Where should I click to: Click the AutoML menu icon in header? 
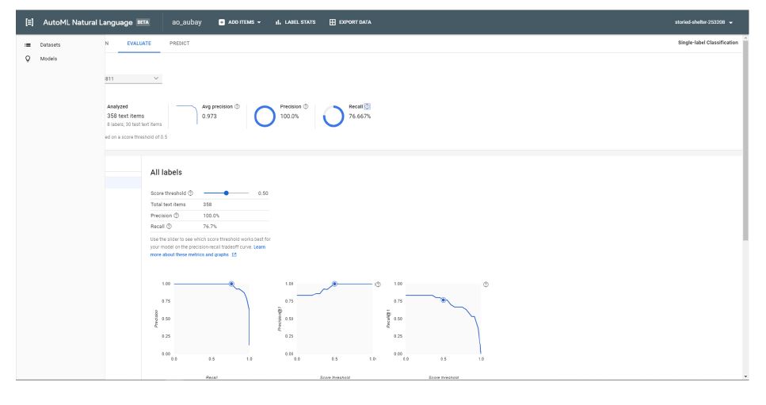[30, 22]
